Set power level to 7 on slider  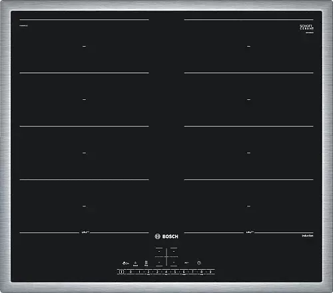click(192, 272)
